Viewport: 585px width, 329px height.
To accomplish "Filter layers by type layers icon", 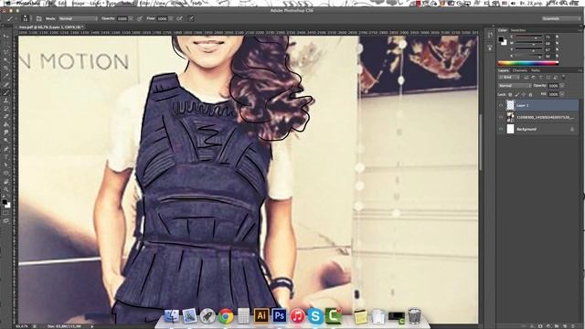I will (540, 77).
